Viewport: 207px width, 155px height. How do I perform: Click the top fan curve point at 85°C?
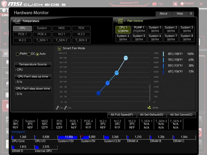(126, 58)
